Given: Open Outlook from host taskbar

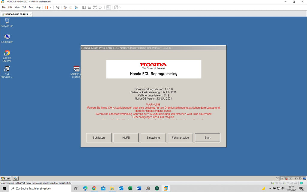Looking at the screenshot, I should point(121,188).
